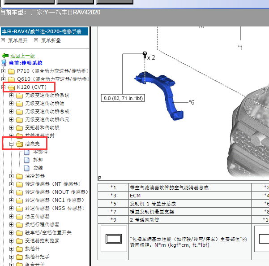
Task: Click the folder icon for 油压传感器
Action: [x=19, y=217]
